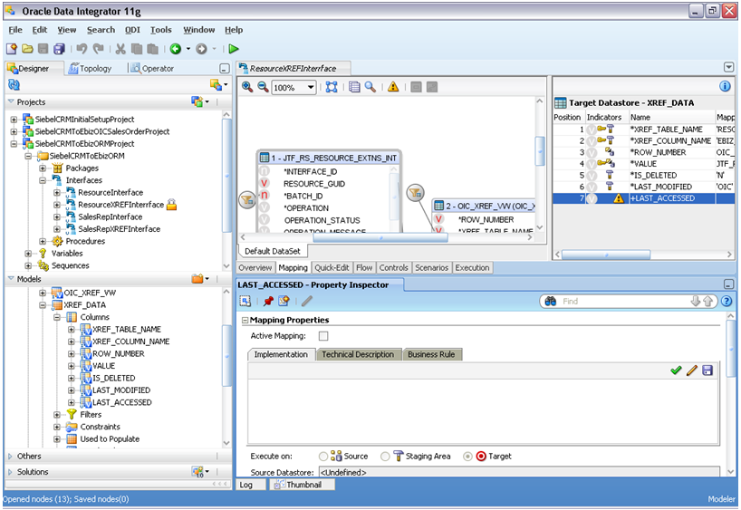Click the green checkmark to validate expression
741x510 pixels.
[x=676, y=370]
